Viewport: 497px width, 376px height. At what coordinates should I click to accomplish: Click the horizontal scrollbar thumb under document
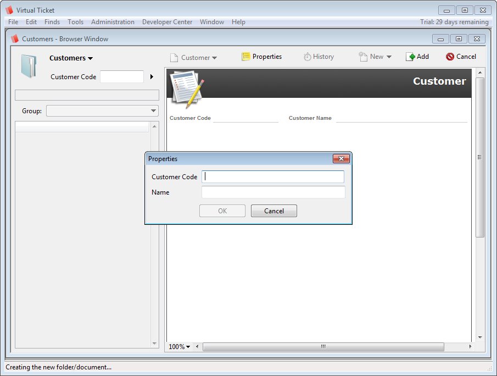point(323,346)
